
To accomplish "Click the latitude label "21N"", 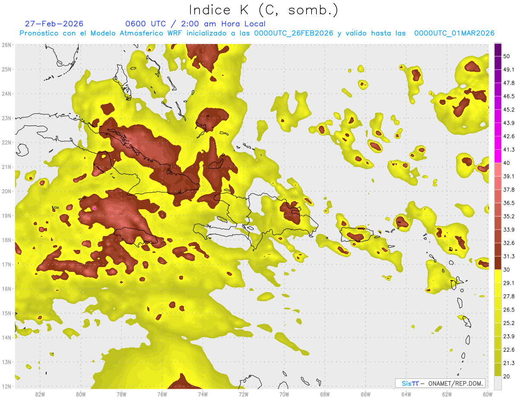I will point(6,167).
